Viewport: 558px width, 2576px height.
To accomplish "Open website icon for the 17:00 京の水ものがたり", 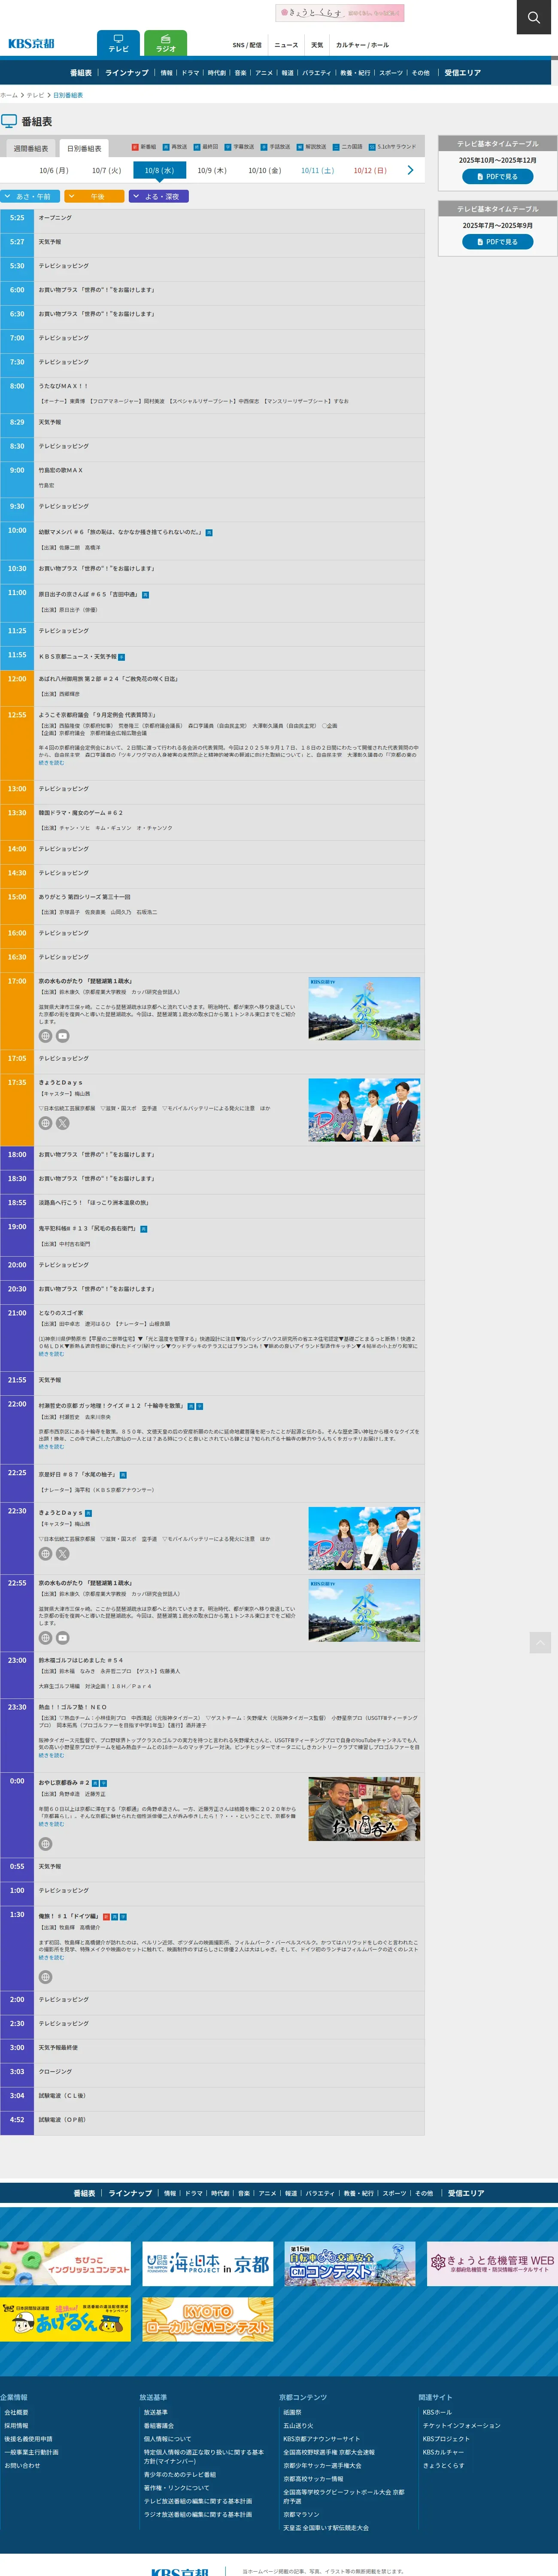I will 45,1036.
